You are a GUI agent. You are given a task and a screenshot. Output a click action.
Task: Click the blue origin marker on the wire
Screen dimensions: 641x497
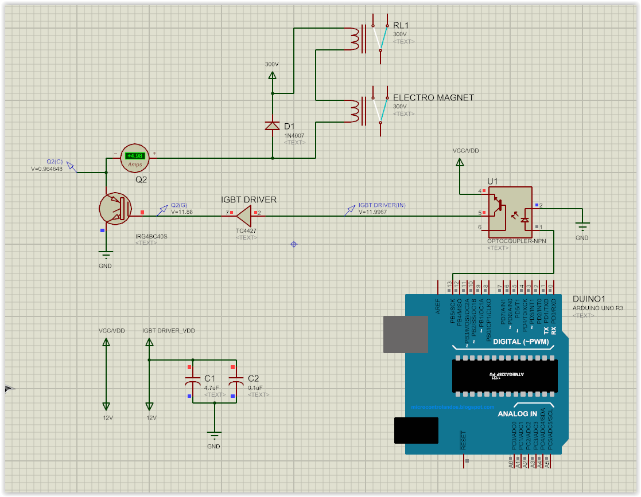click(x=293, y=244)
